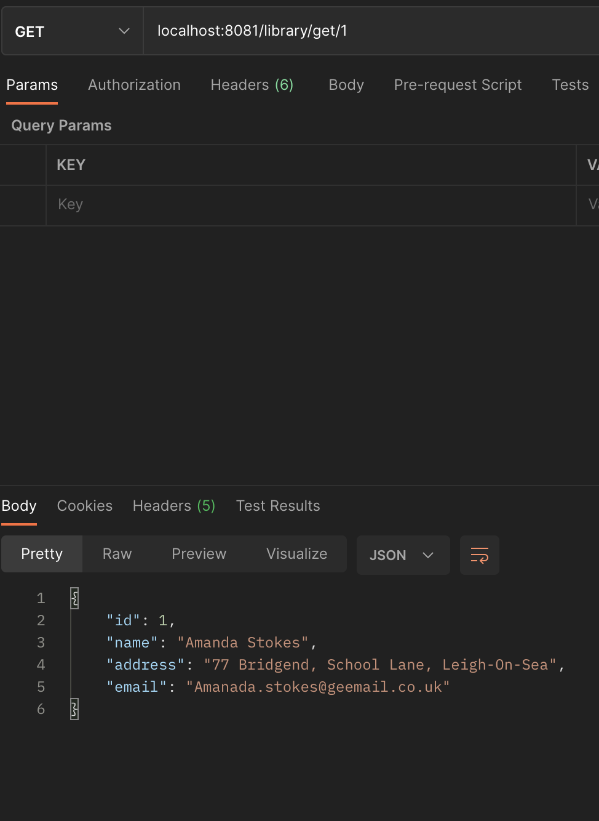Open the request Headers (6) tab
The image size is (599, 821).
tap(252, 85)
